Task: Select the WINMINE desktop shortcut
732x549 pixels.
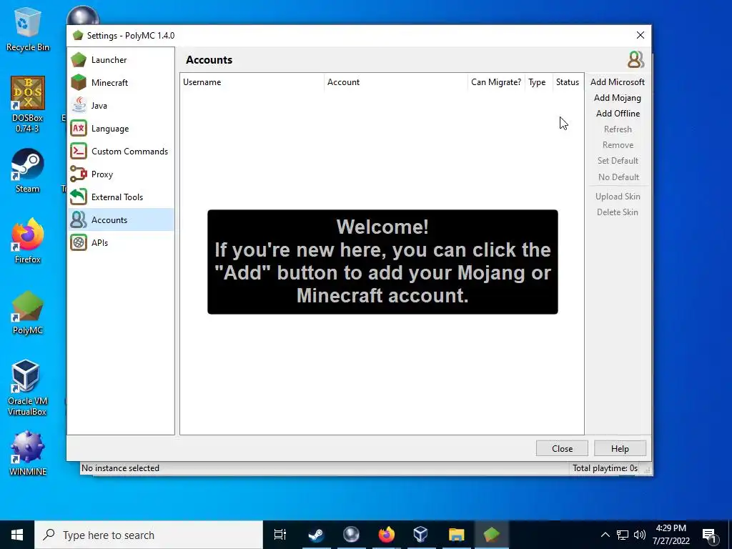Action: [28, 453]
